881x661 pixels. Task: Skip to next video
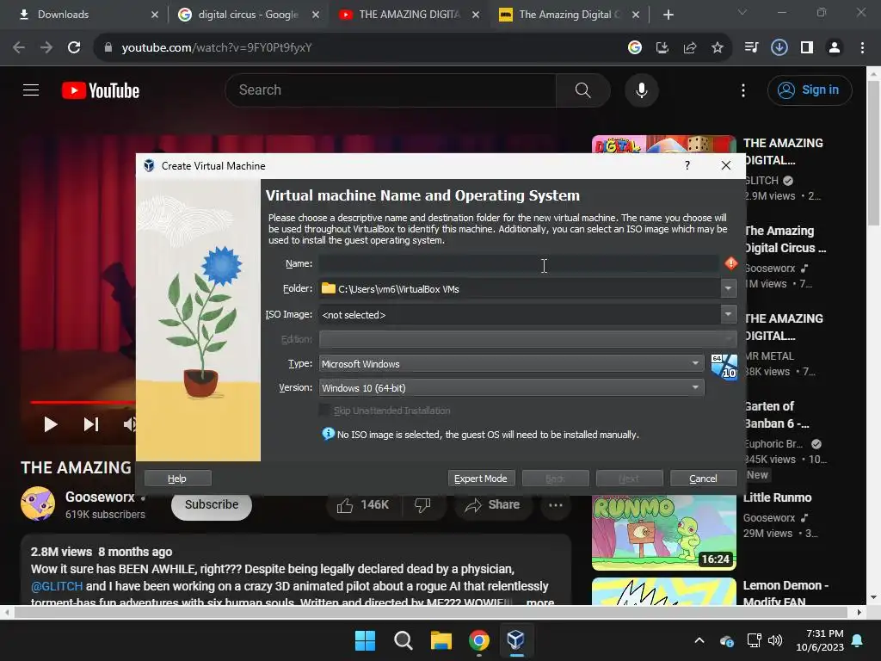click(91, 424)
